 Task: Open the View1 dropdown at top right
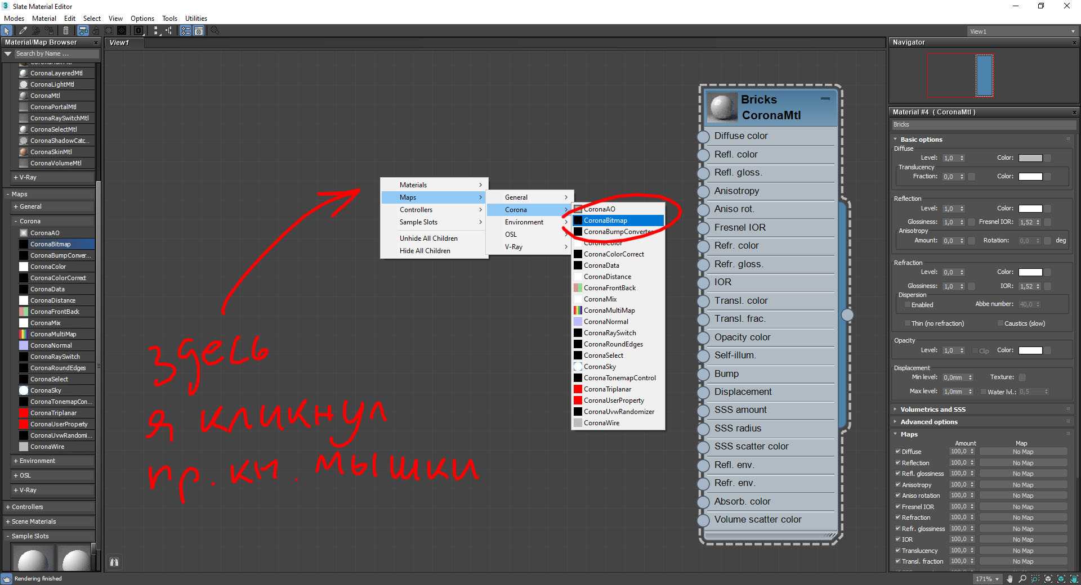(1022, 31)
